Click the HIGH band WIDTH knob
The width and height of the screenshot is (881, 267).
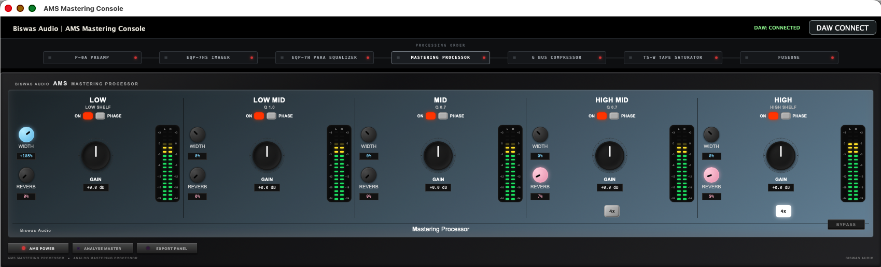tap(711, 135)
